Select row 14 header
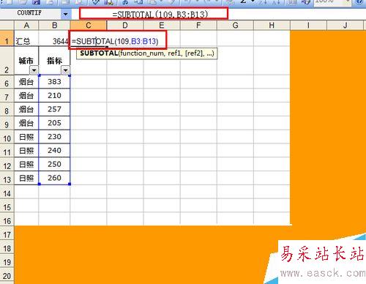 pyautogui.click(x=7, y=192)
